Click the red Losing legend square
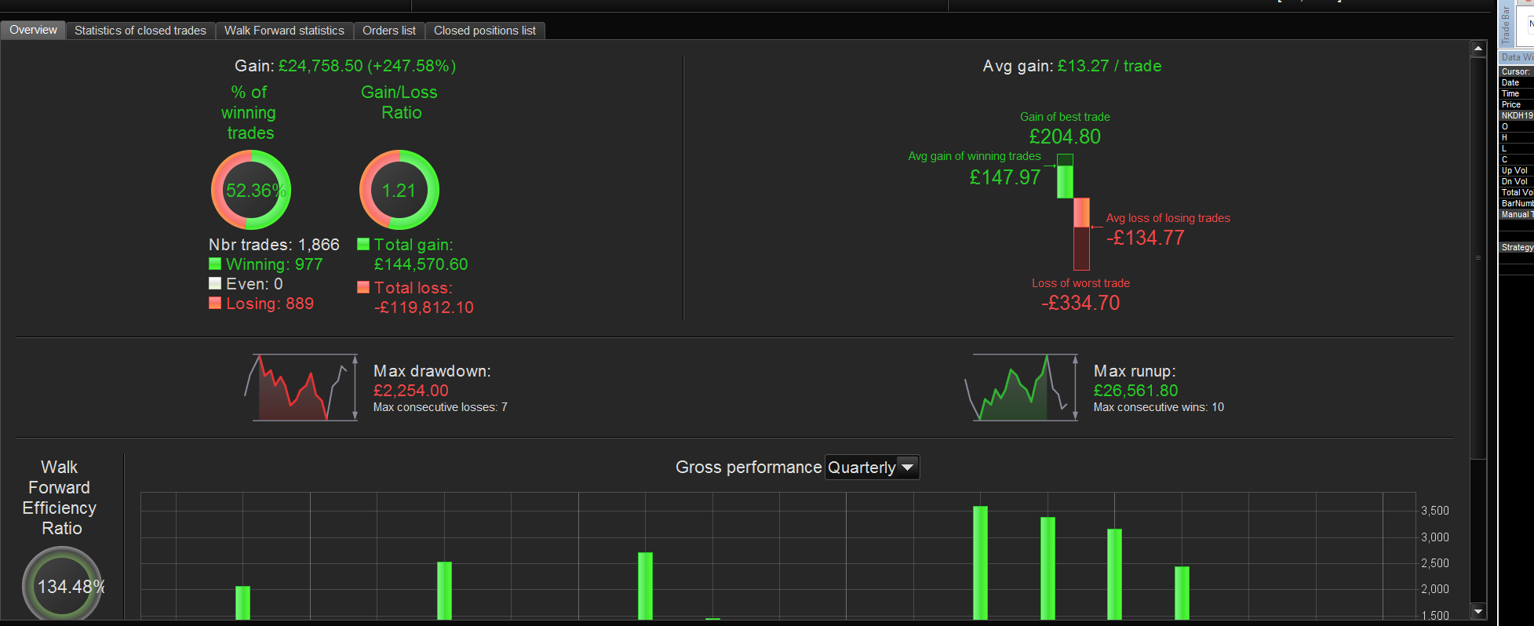Image resolution: width=1534 pixels, height=626 pixels. click(215, 303)
